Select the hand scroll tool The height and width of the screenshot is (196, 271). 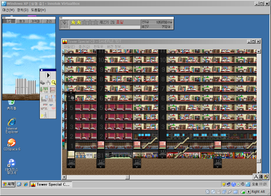[x=48, y=82]
